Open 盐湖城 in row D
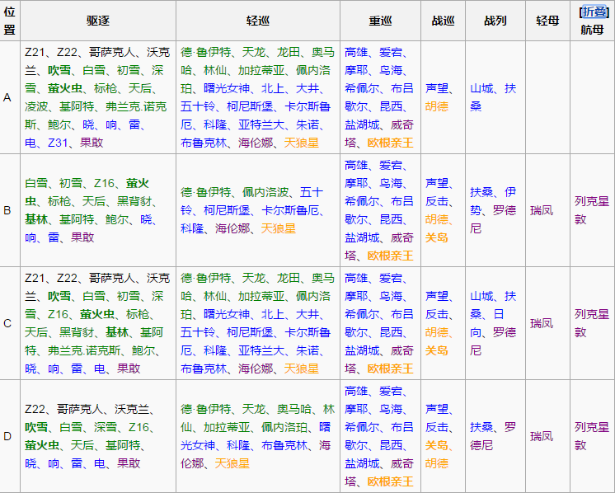 point(362,463)
